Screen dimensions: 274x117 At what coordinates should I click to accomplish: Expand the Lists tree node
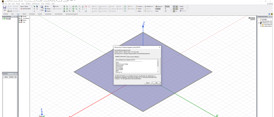click(x=19, y=22)
